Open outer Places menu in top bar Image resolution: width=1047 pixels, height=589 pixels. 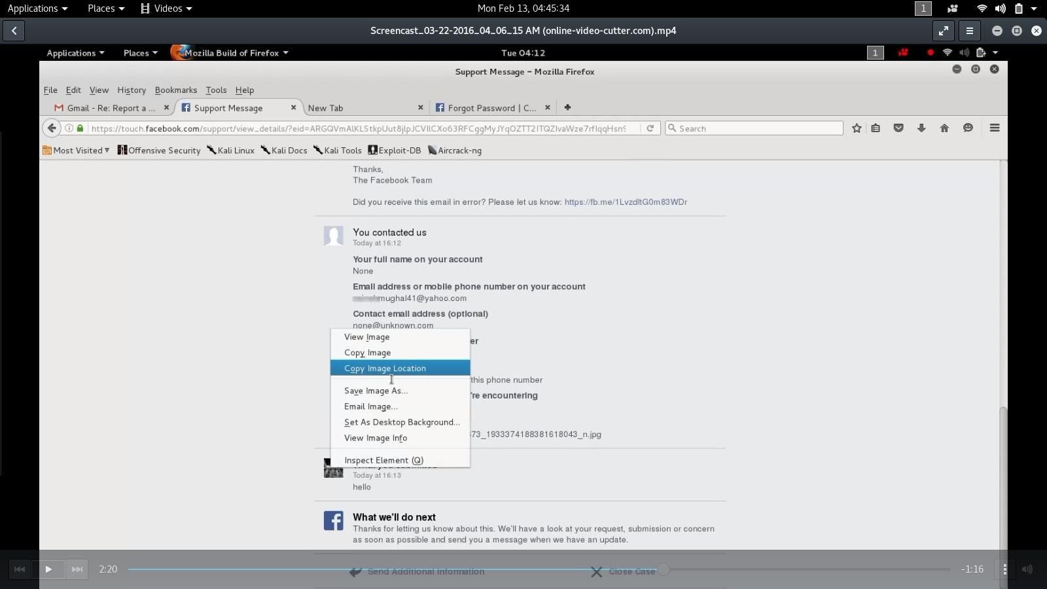click(x=106, y=9)
